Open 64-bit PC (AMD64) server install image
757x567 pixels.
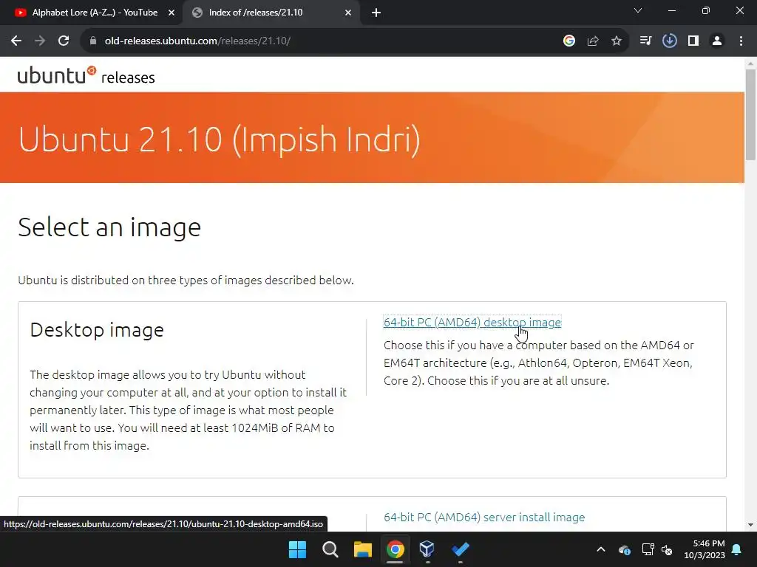click(484, 517)
